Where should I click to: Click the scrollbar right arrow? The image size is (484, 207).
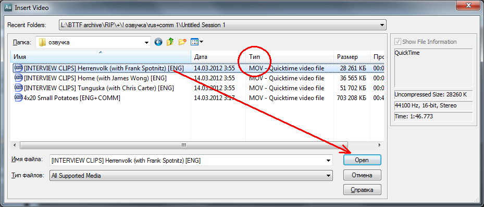coord(380,144)
